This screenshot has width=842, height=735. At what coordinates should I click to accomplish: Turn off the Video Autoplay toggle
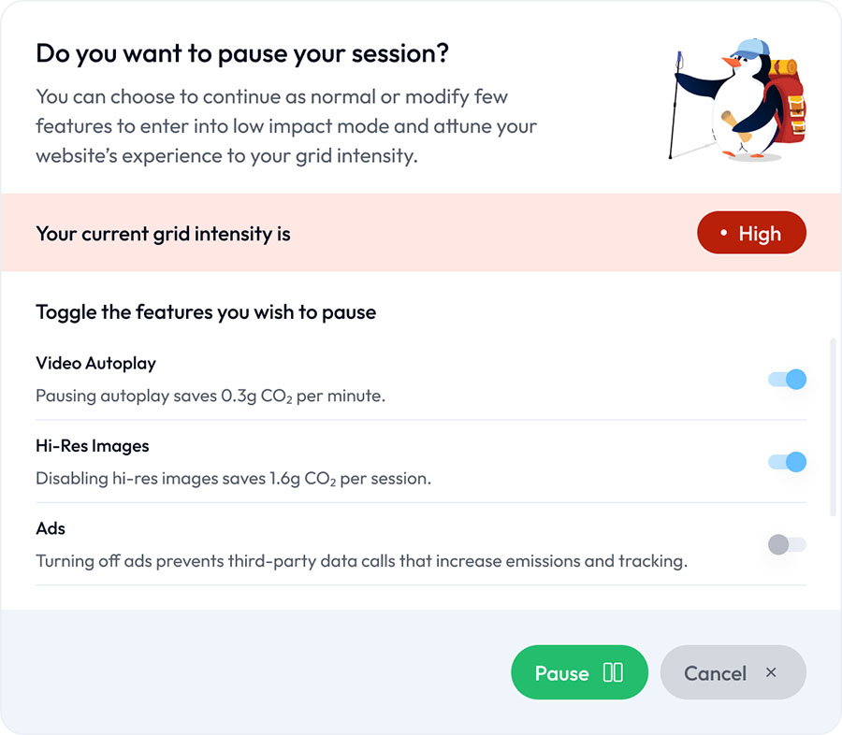(x=787, y=379)
